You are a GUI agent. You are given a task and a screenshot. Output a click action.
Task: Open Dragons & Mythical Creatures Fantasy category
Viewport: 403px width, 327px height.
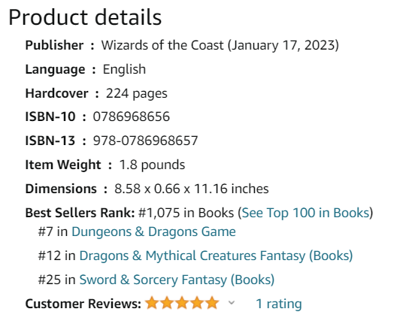click(216, 256)
